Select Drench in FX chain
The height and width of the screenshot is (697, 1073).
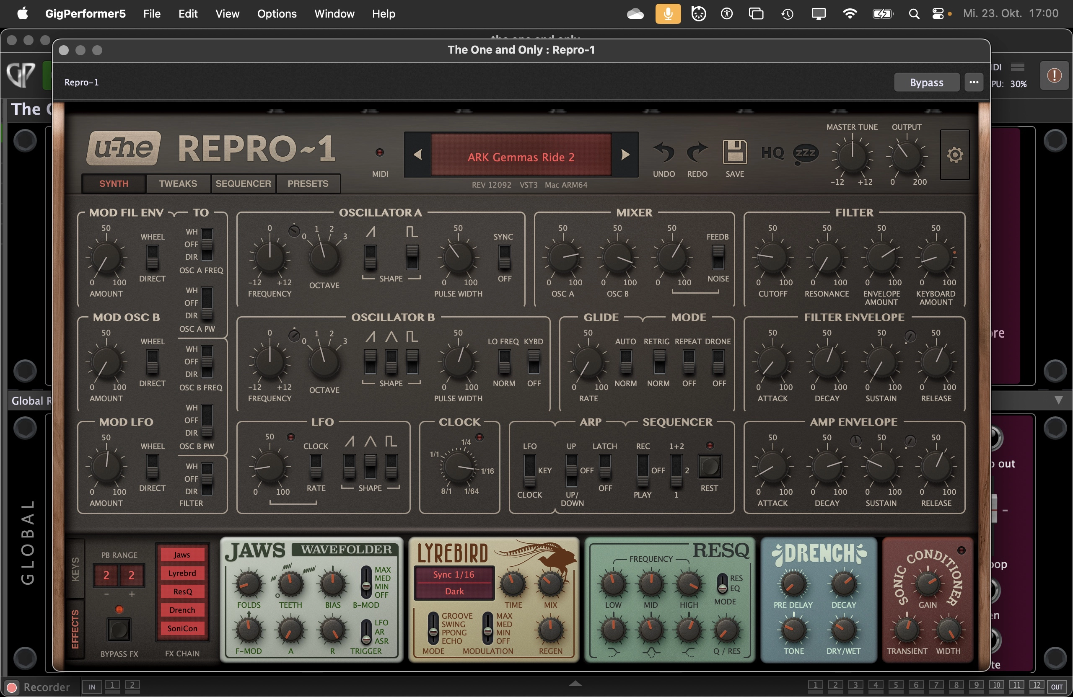coord(182,610)
